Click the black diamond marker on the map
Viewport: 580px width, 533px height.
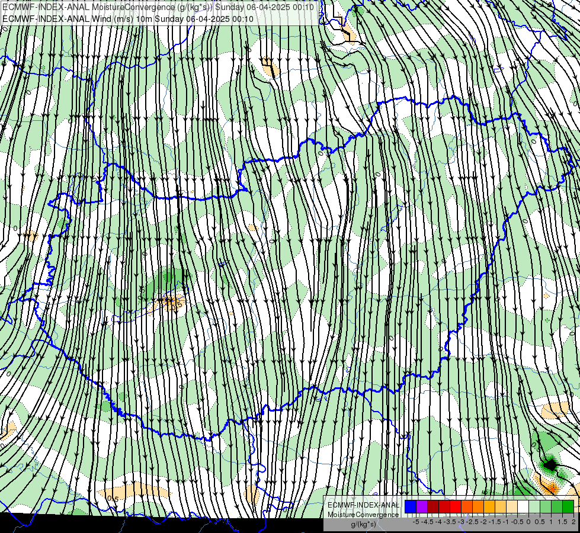coord(552,465)
